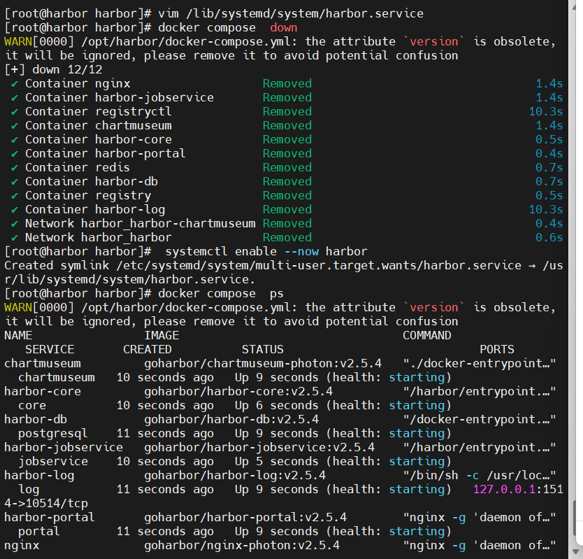The height and width of the screenshot is (559, 583).
Task: Click the 'jobservice' service name
Action: tap(53, 462)
